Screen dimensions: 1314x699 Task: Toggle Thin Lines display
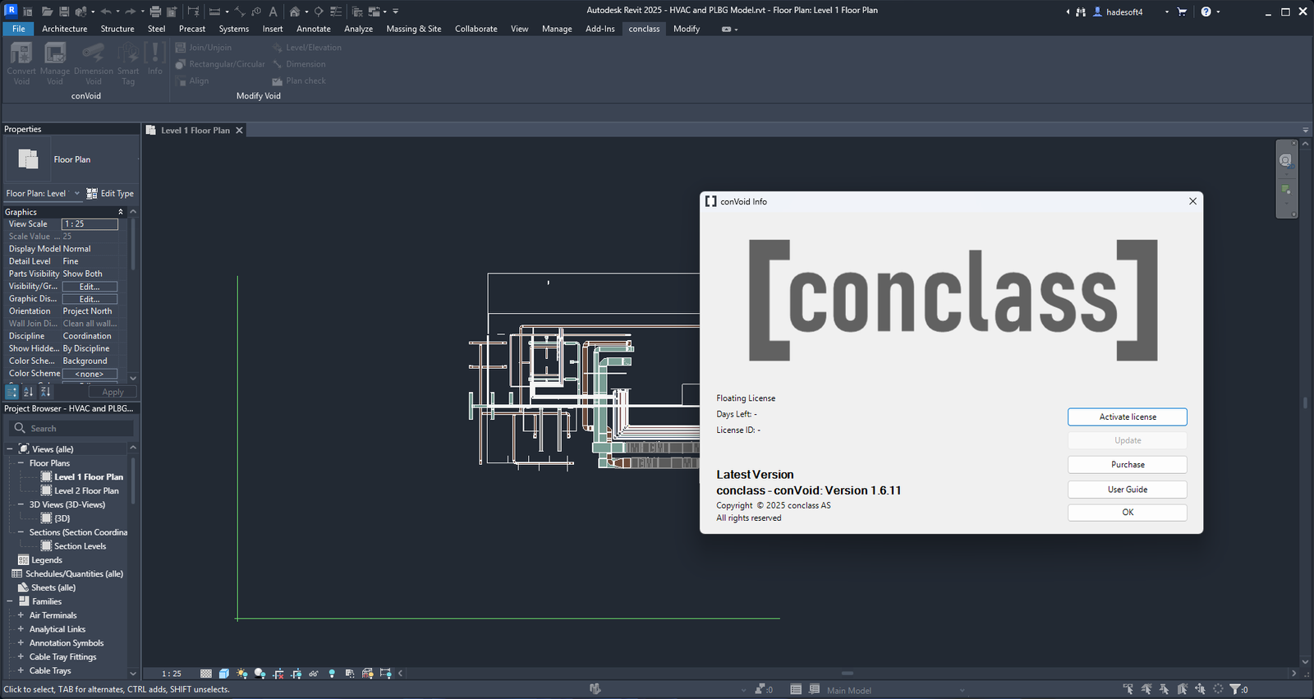click(336, 11)
